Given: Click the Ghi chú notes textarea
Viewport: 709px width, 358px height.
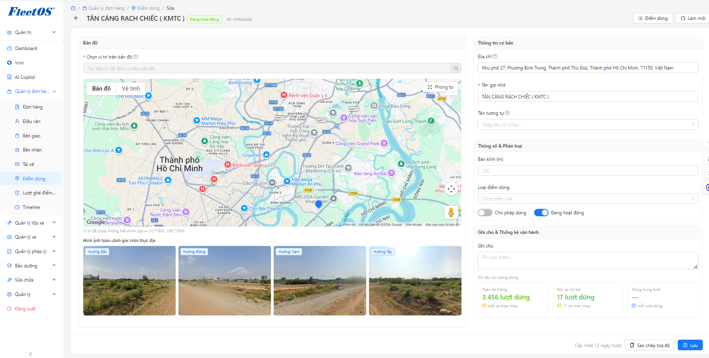Looking at the screenshot, I should [x=588, y=260].
